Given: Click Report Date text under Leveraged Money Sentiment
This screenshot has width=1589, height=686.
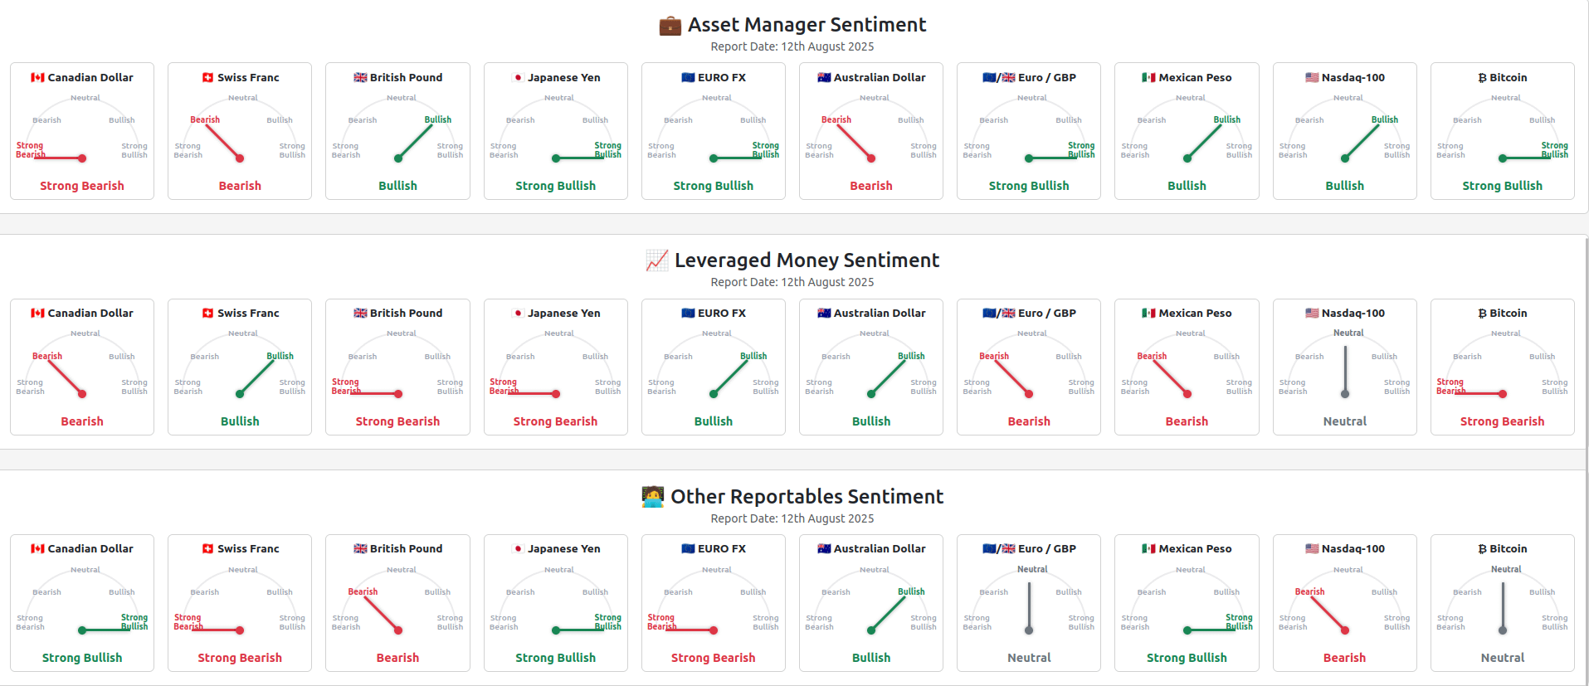Looking at the screenshot, I should pyautogui.click(x=792, y=282).
